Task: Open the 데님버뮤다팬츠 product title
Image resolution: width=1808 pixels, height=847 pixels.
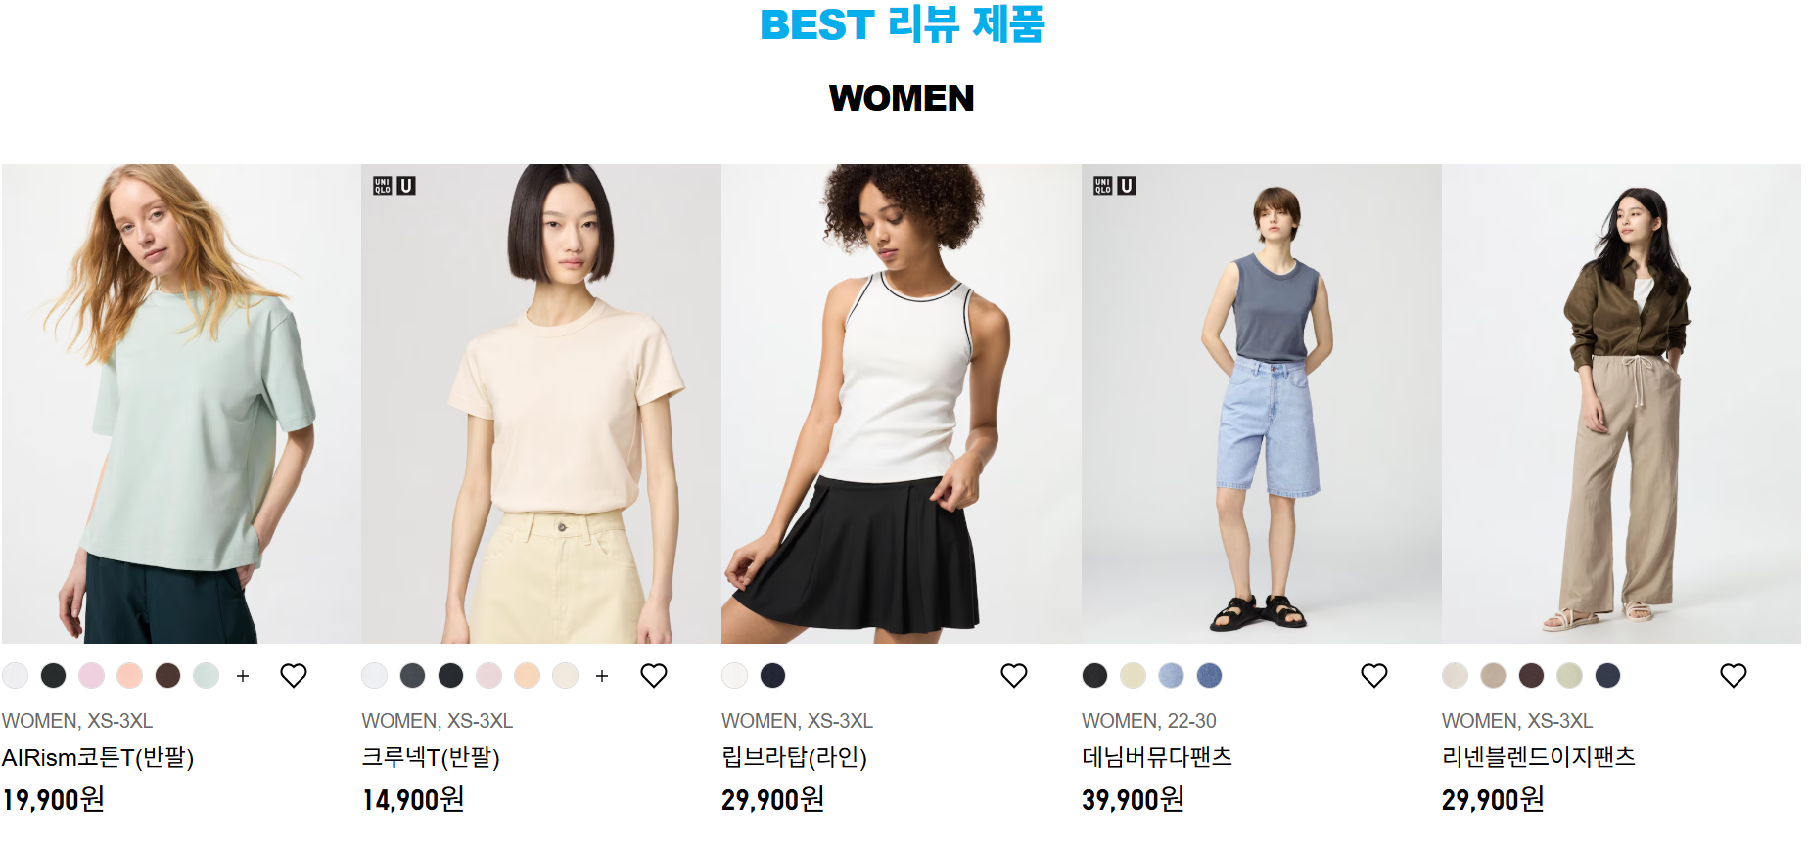Action: click(1157, 757)
